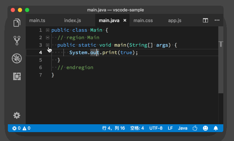Open the Manage gear menu
Viewport: 234px width, 141px height.
(x=17, y=115)
